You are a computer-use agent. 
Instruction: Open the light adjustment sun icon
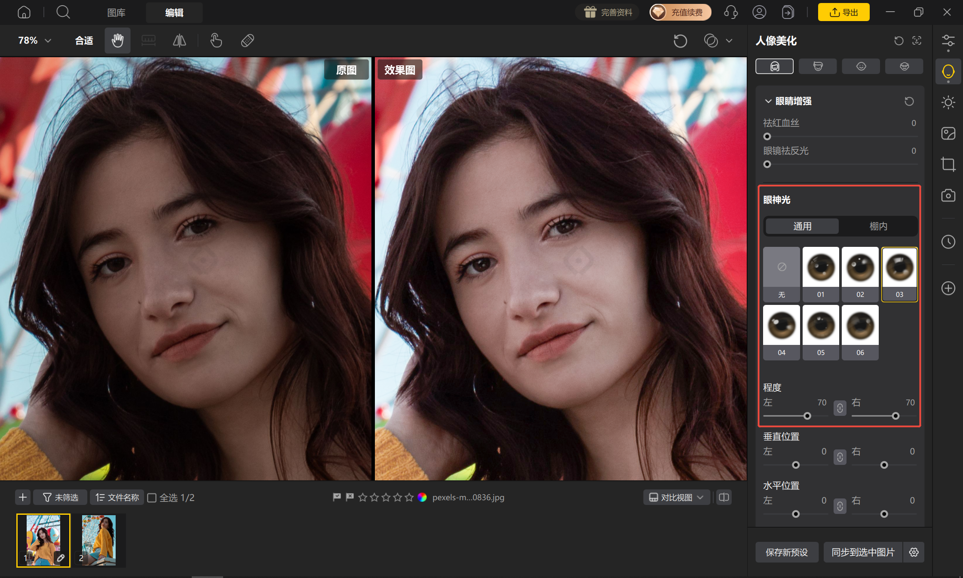pos(948,102)
